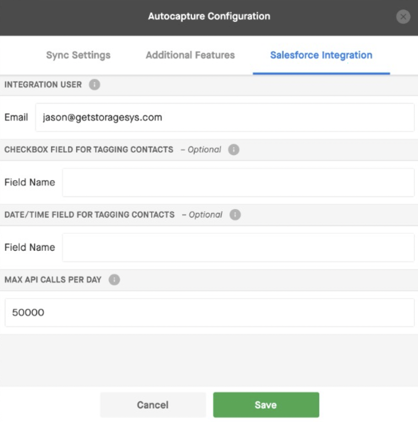Click the info icon next to Integration User

[94, 84]
